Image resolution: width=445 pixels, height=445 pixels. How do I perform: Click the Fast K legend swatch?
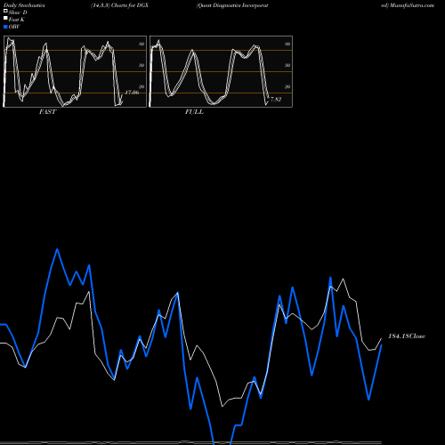tap(5, 18)
